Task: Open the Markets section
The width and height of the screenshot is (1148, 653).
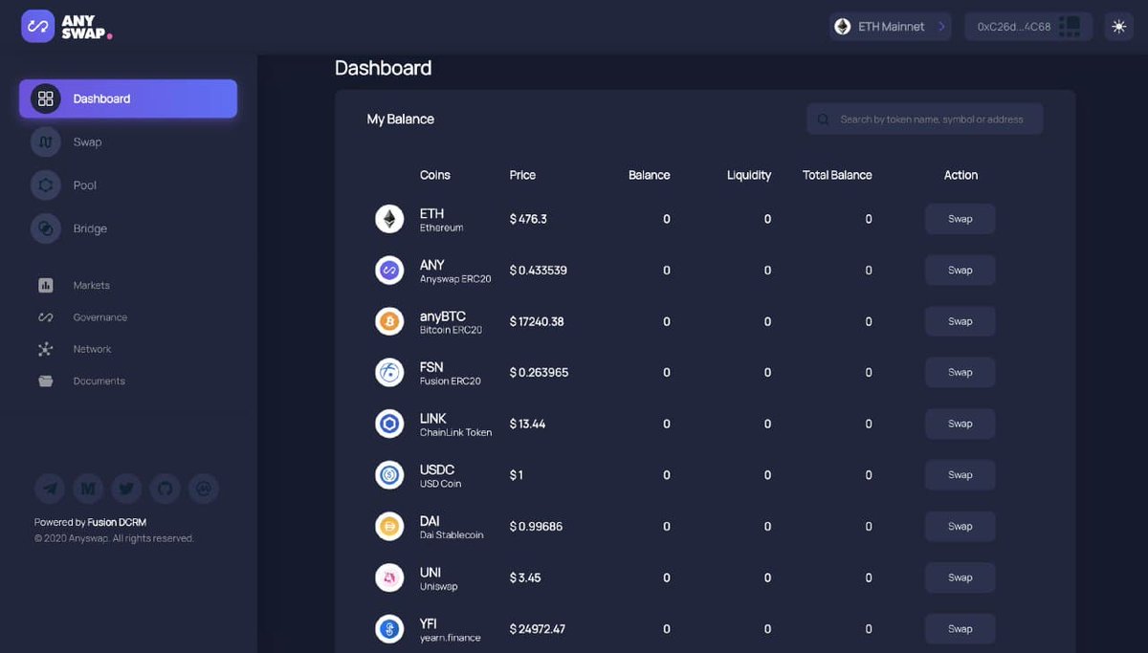Action: coord(91,284)
